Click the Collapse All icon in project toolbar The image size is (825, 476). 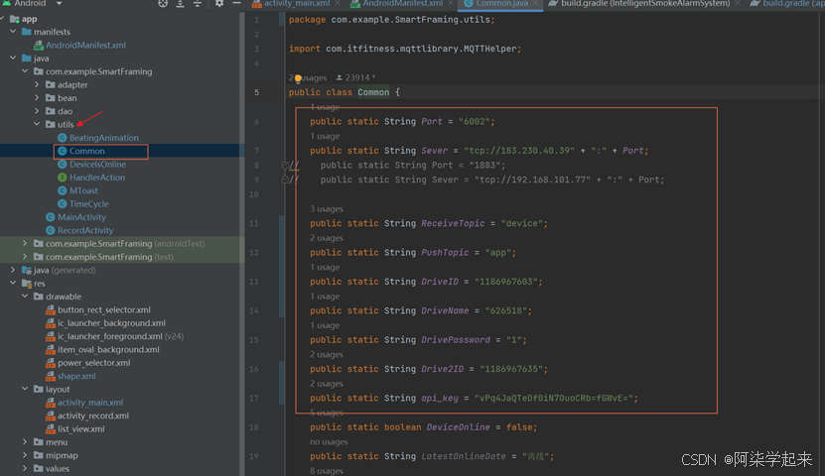tap(197, 4)
